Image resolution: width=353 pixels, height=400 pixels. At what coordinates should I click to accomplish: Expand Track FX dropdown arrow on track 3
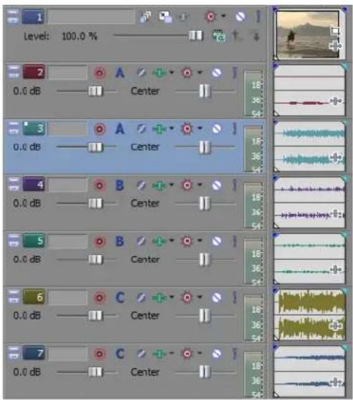171,129
